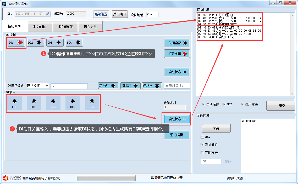Disable the 自动保存 checkbox
The image size is (298, 184).
tap(203, 105)
